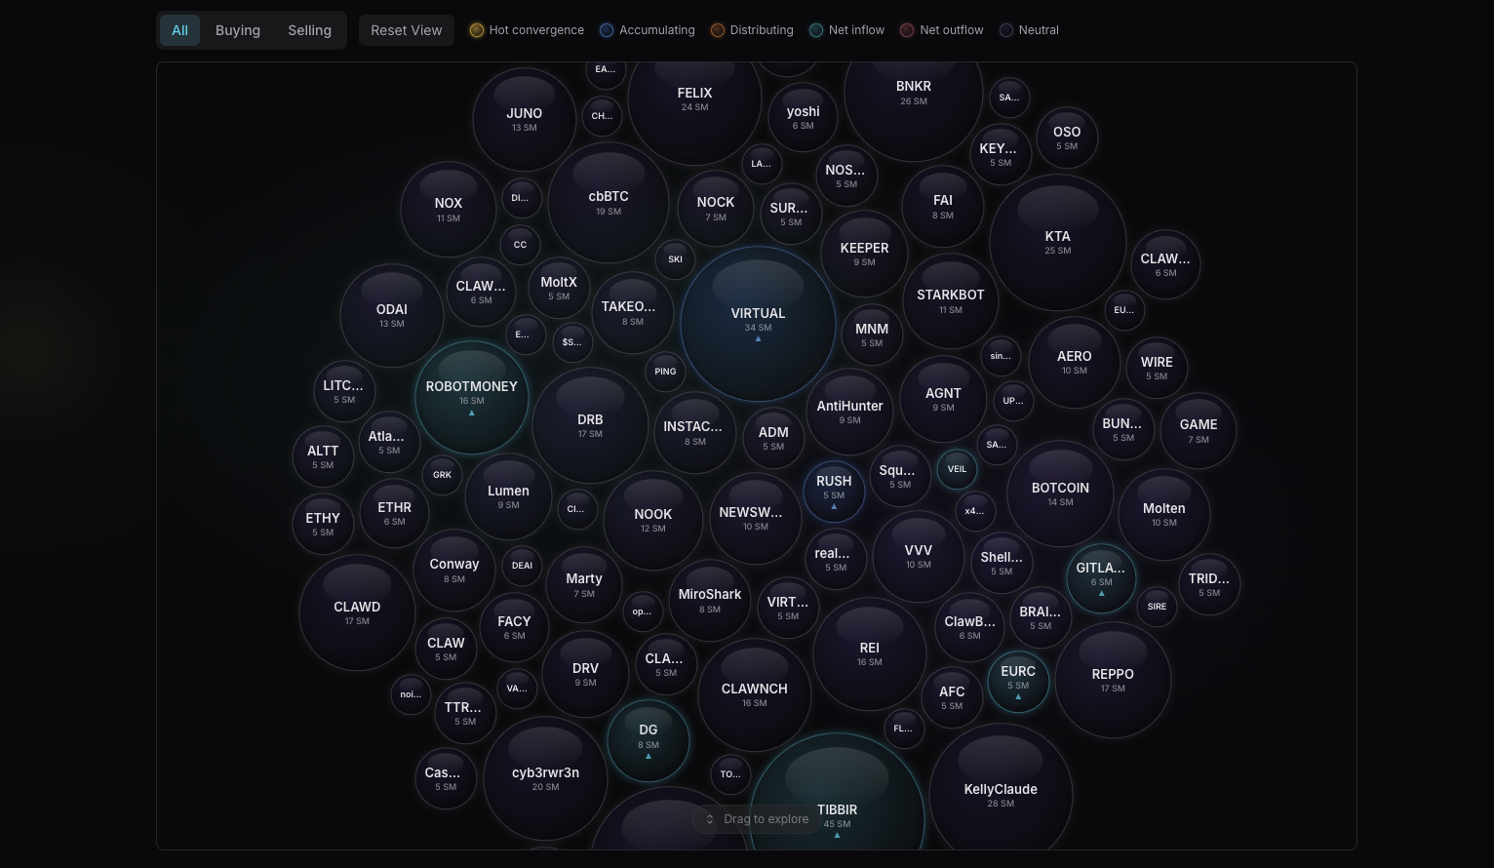The image size is (1494, 868).
Task: Click the blue Accumulating legend dot
Action: [x=607, y=30]
